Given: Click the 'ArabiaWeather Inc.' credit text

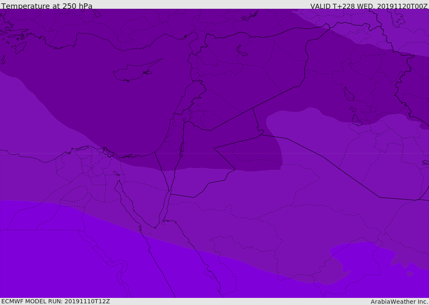Looking at the screenshot, I should pos(399,302).
